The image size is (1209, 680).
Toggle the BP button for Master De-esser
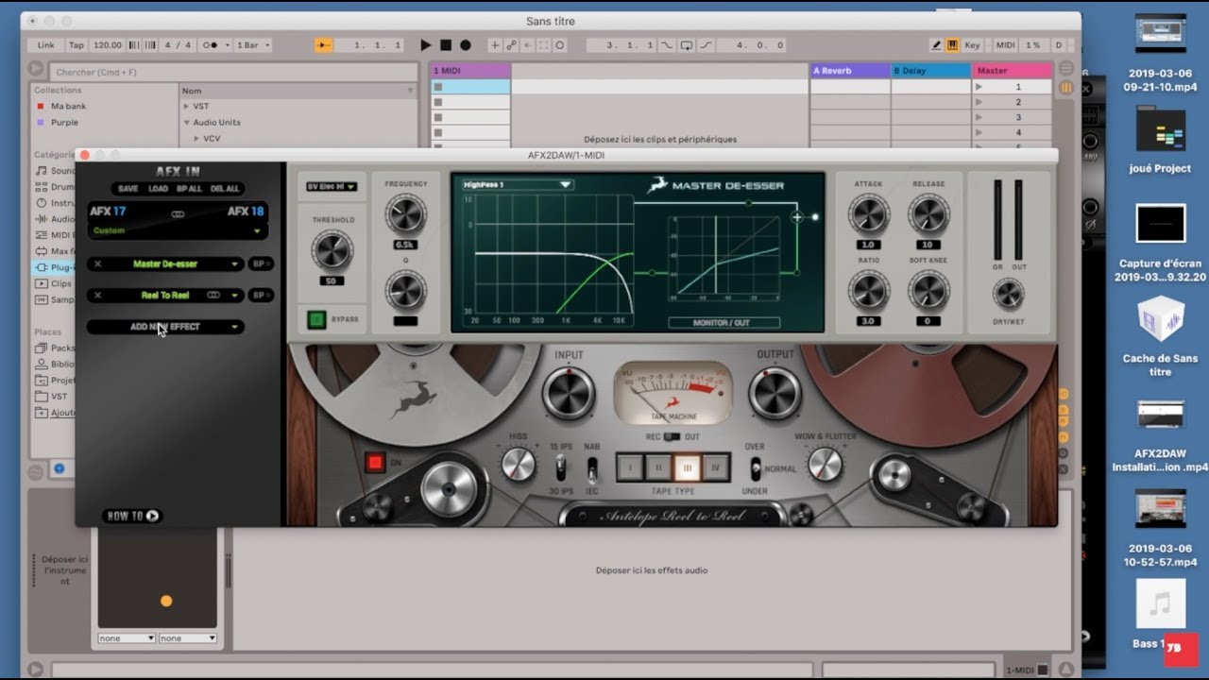pyautogui.click(x=261, y=264)
